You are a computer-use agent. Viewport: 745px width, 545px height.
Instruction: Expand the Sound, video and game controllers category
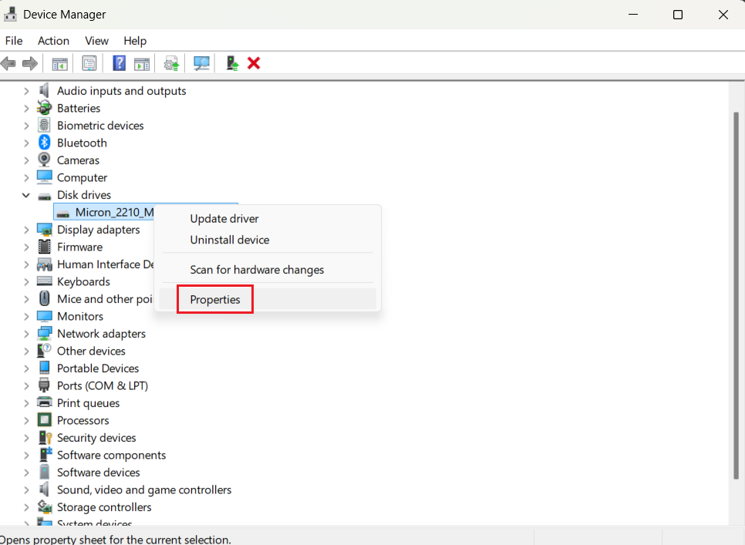pyautogui.click(x=25, y=489)
